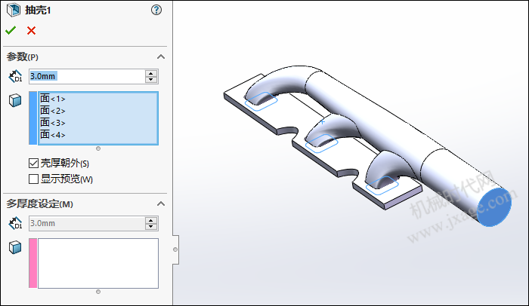Select 面<4> in the face list
This screenshot has width=529, height=306.
point(53,135)
